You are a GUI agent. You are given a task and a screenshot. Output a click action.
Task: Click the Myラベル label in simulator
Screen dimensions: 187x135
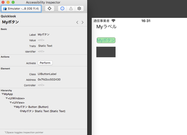[x=106, y=27]
